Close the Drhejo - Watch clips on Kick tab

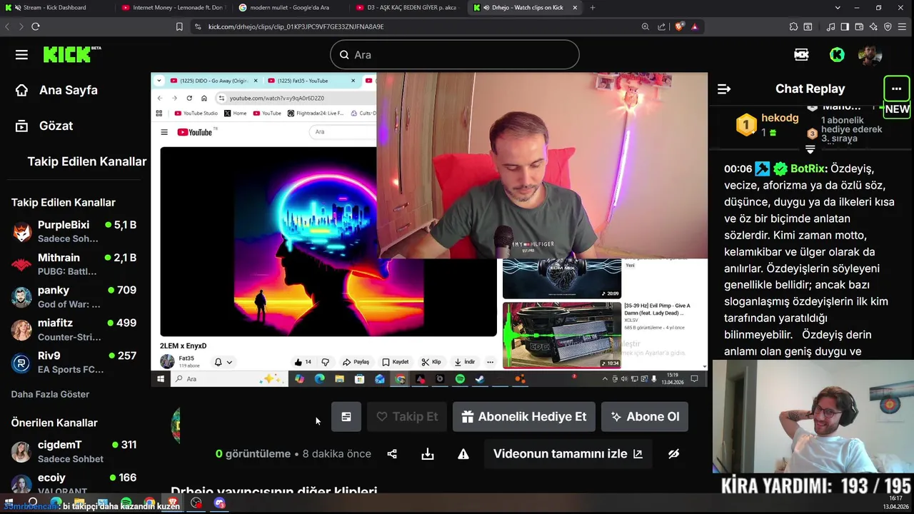click(x=575, y=7)
